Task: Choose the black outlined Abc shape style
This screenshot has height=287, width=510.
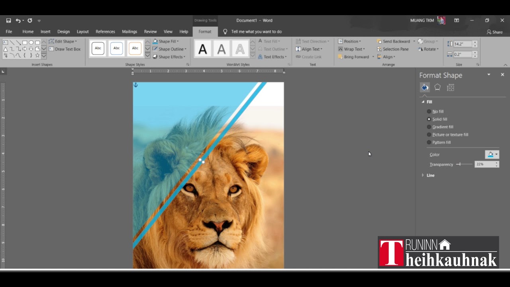Action: [x=98, y=48]
